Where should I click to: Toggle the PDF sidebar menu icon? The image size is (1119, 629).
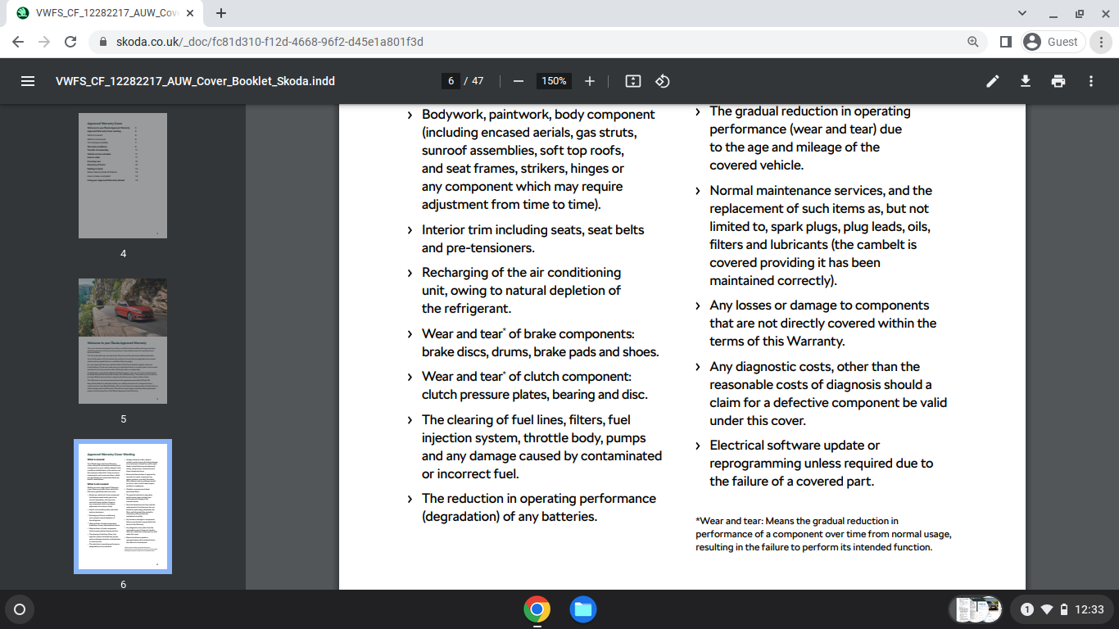pyautogui.click(x=28, y=81)
